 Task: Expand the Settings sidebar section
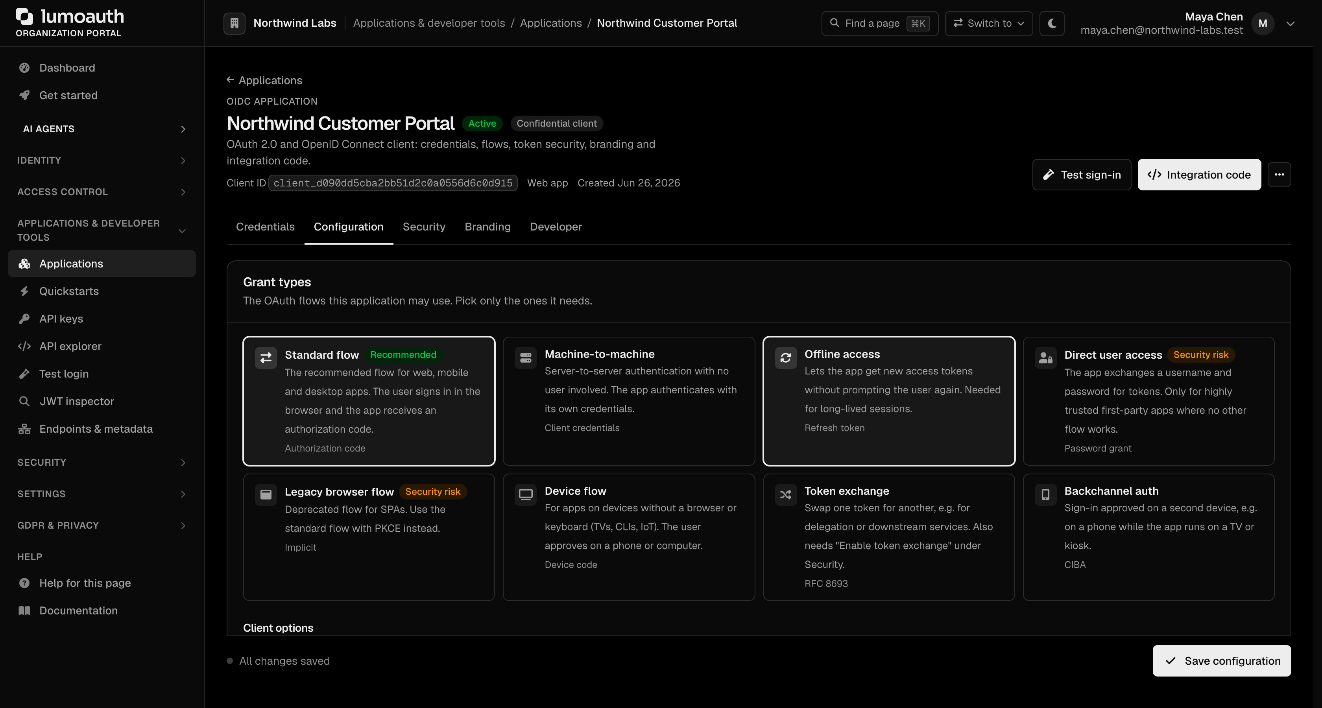click(102, 494)
